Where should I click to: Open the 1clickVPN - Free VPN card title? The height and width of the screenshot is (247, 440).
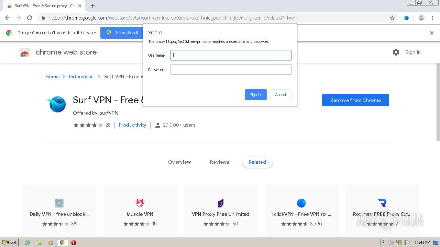click(x=301, y=214)
